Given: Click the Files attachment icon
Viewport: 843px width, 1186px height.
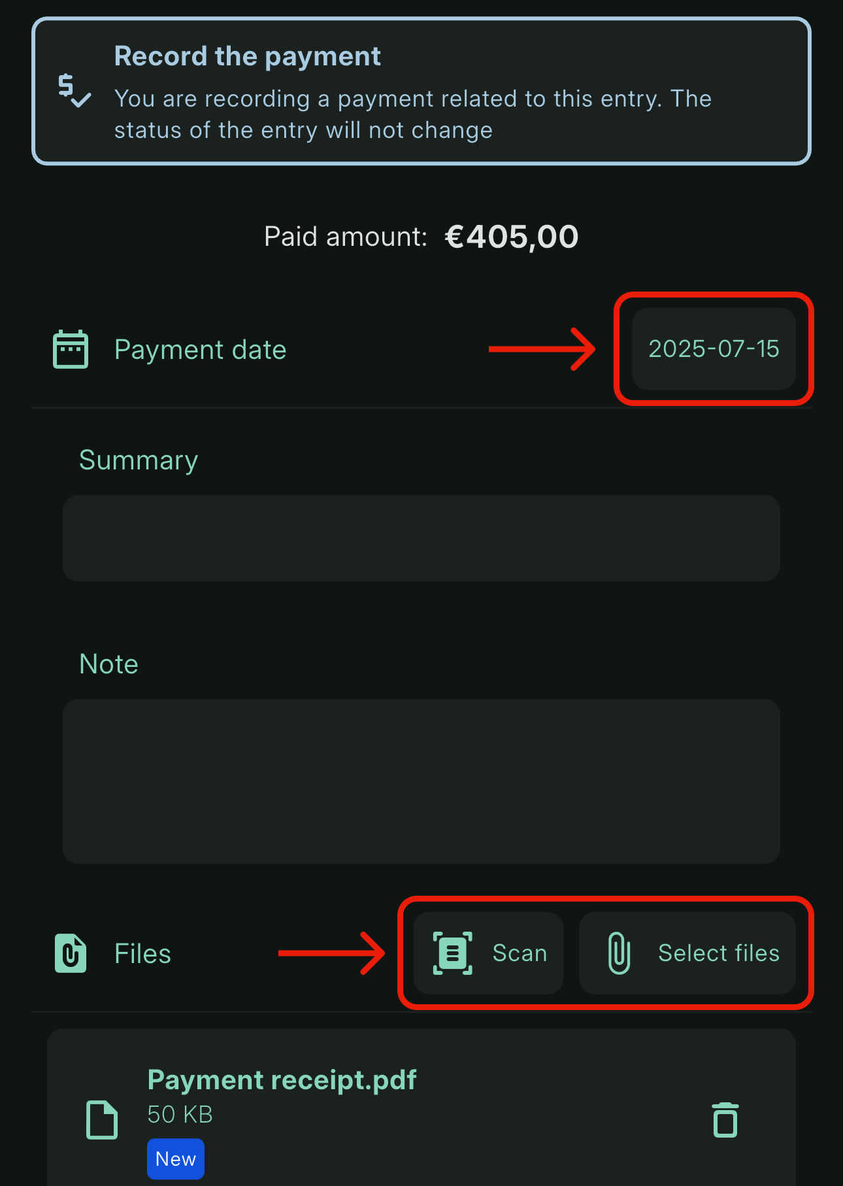Looking at the screenshot, I should pyautogui.click(x=71, y=953).
